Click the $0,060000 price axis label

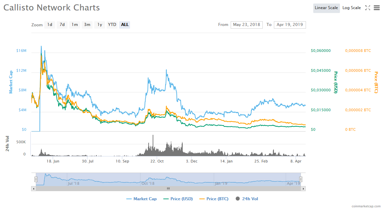coord(321,51)
